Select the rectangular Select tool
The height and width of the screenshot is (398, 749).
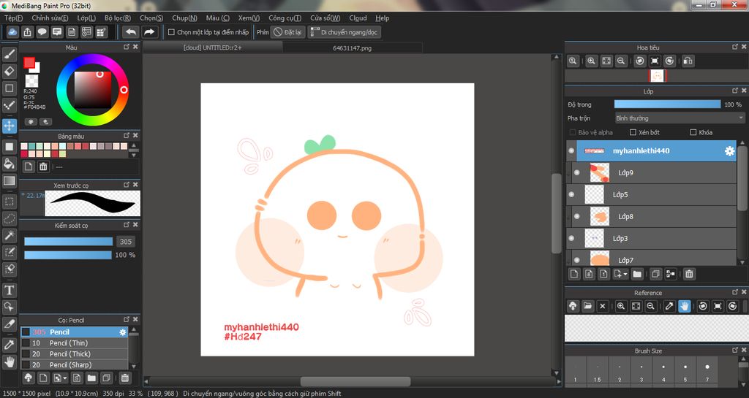point(9,201)
